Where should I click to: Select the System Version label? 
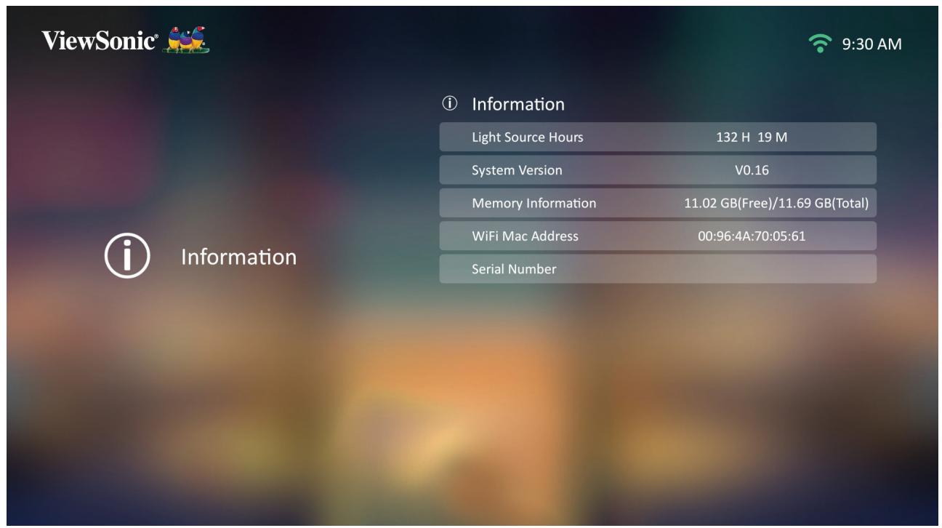click(518, 170)
